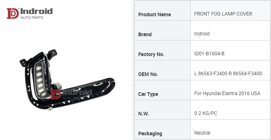Click the Indroid watermark on product photo
Image resolution: width=271 pixels, height=140 pixels.
(71, 94)
